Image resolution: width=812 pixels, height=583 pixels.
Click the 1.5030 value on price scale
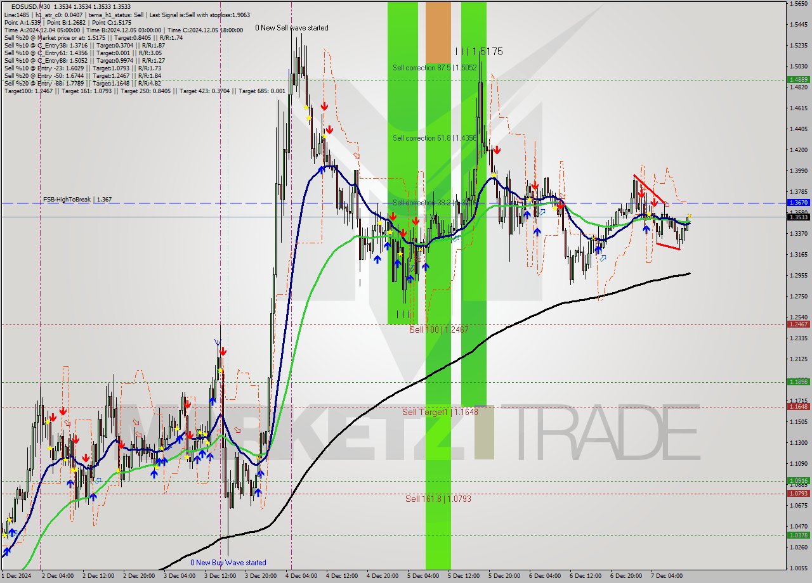pyautogui.click(x=798, y=66)
